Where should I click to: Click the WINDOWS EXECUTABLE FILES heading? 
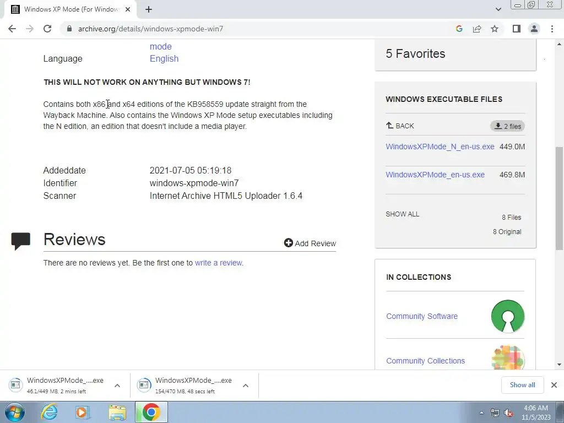point(444,99)
